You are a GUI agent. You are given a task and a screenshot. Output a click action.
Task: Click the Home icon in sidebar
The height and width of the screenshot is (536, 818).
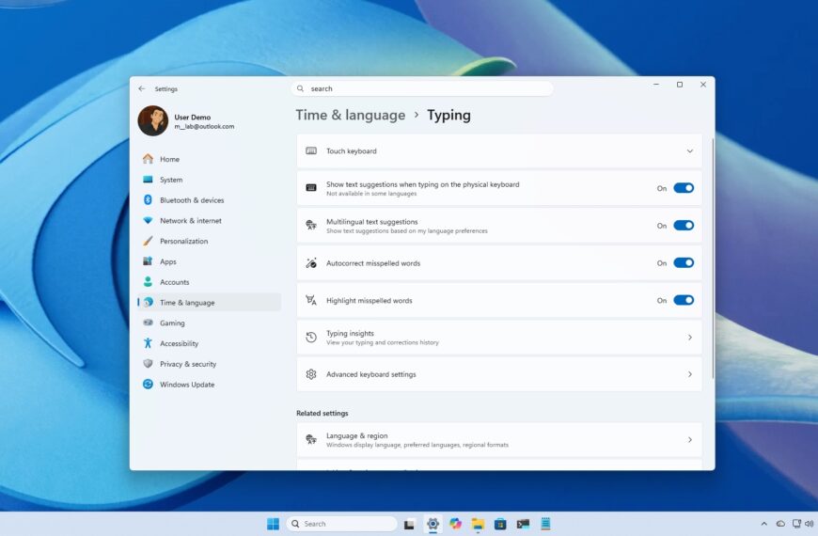click(149, 159)
